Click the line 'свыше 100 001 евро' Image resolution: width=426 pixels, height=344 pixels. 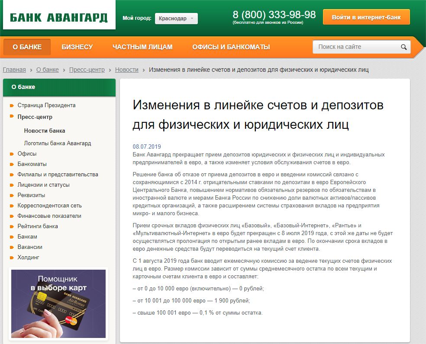pos(197,313)
